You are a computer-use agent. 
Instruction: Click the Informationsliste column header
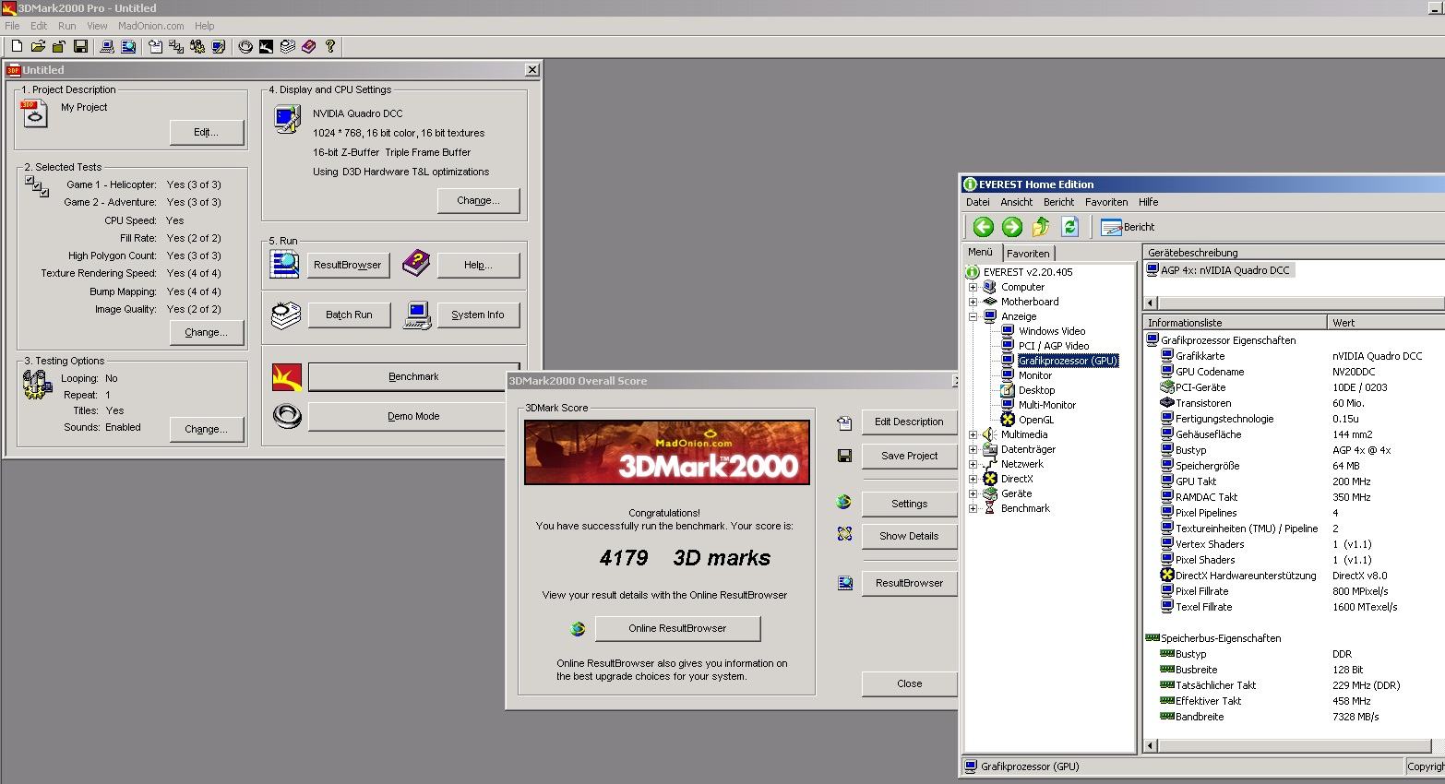1235,323
